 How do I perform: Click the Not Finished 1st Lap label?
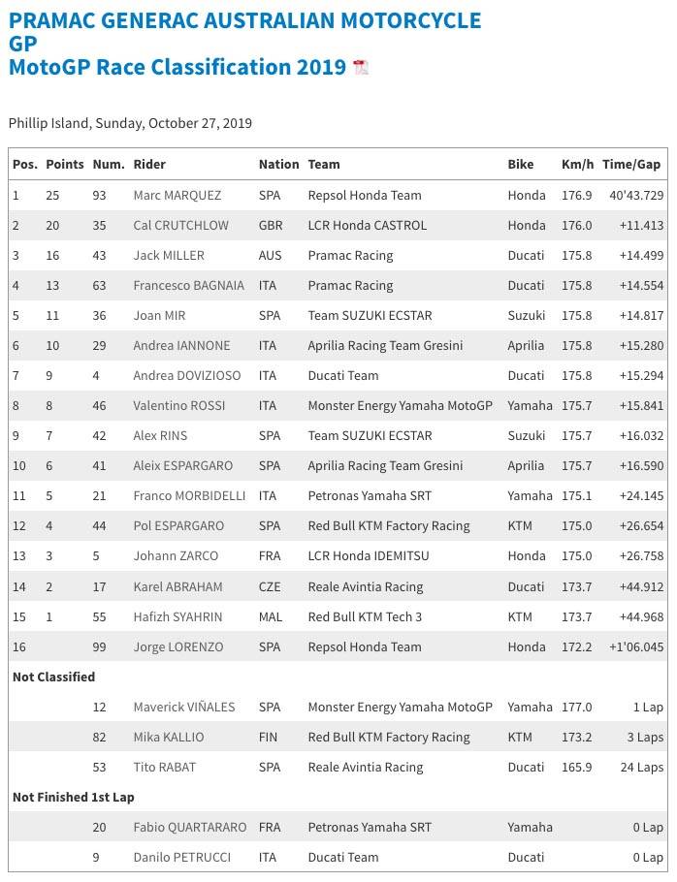pyautogui.click(x=73, y=797)
